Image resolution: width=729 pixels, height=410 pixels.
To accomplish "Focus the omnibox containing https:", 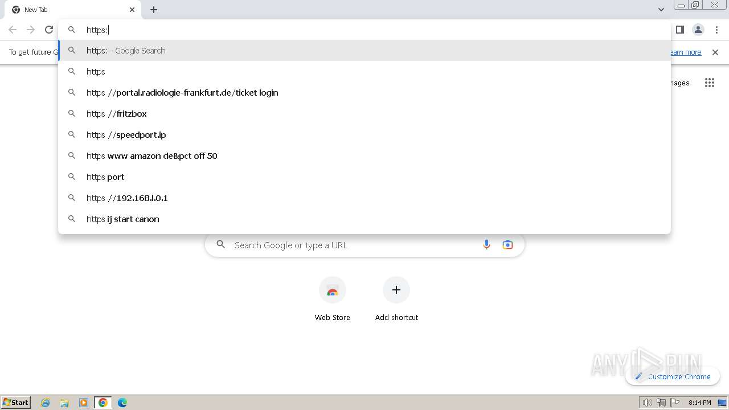I will pos(364,30).
